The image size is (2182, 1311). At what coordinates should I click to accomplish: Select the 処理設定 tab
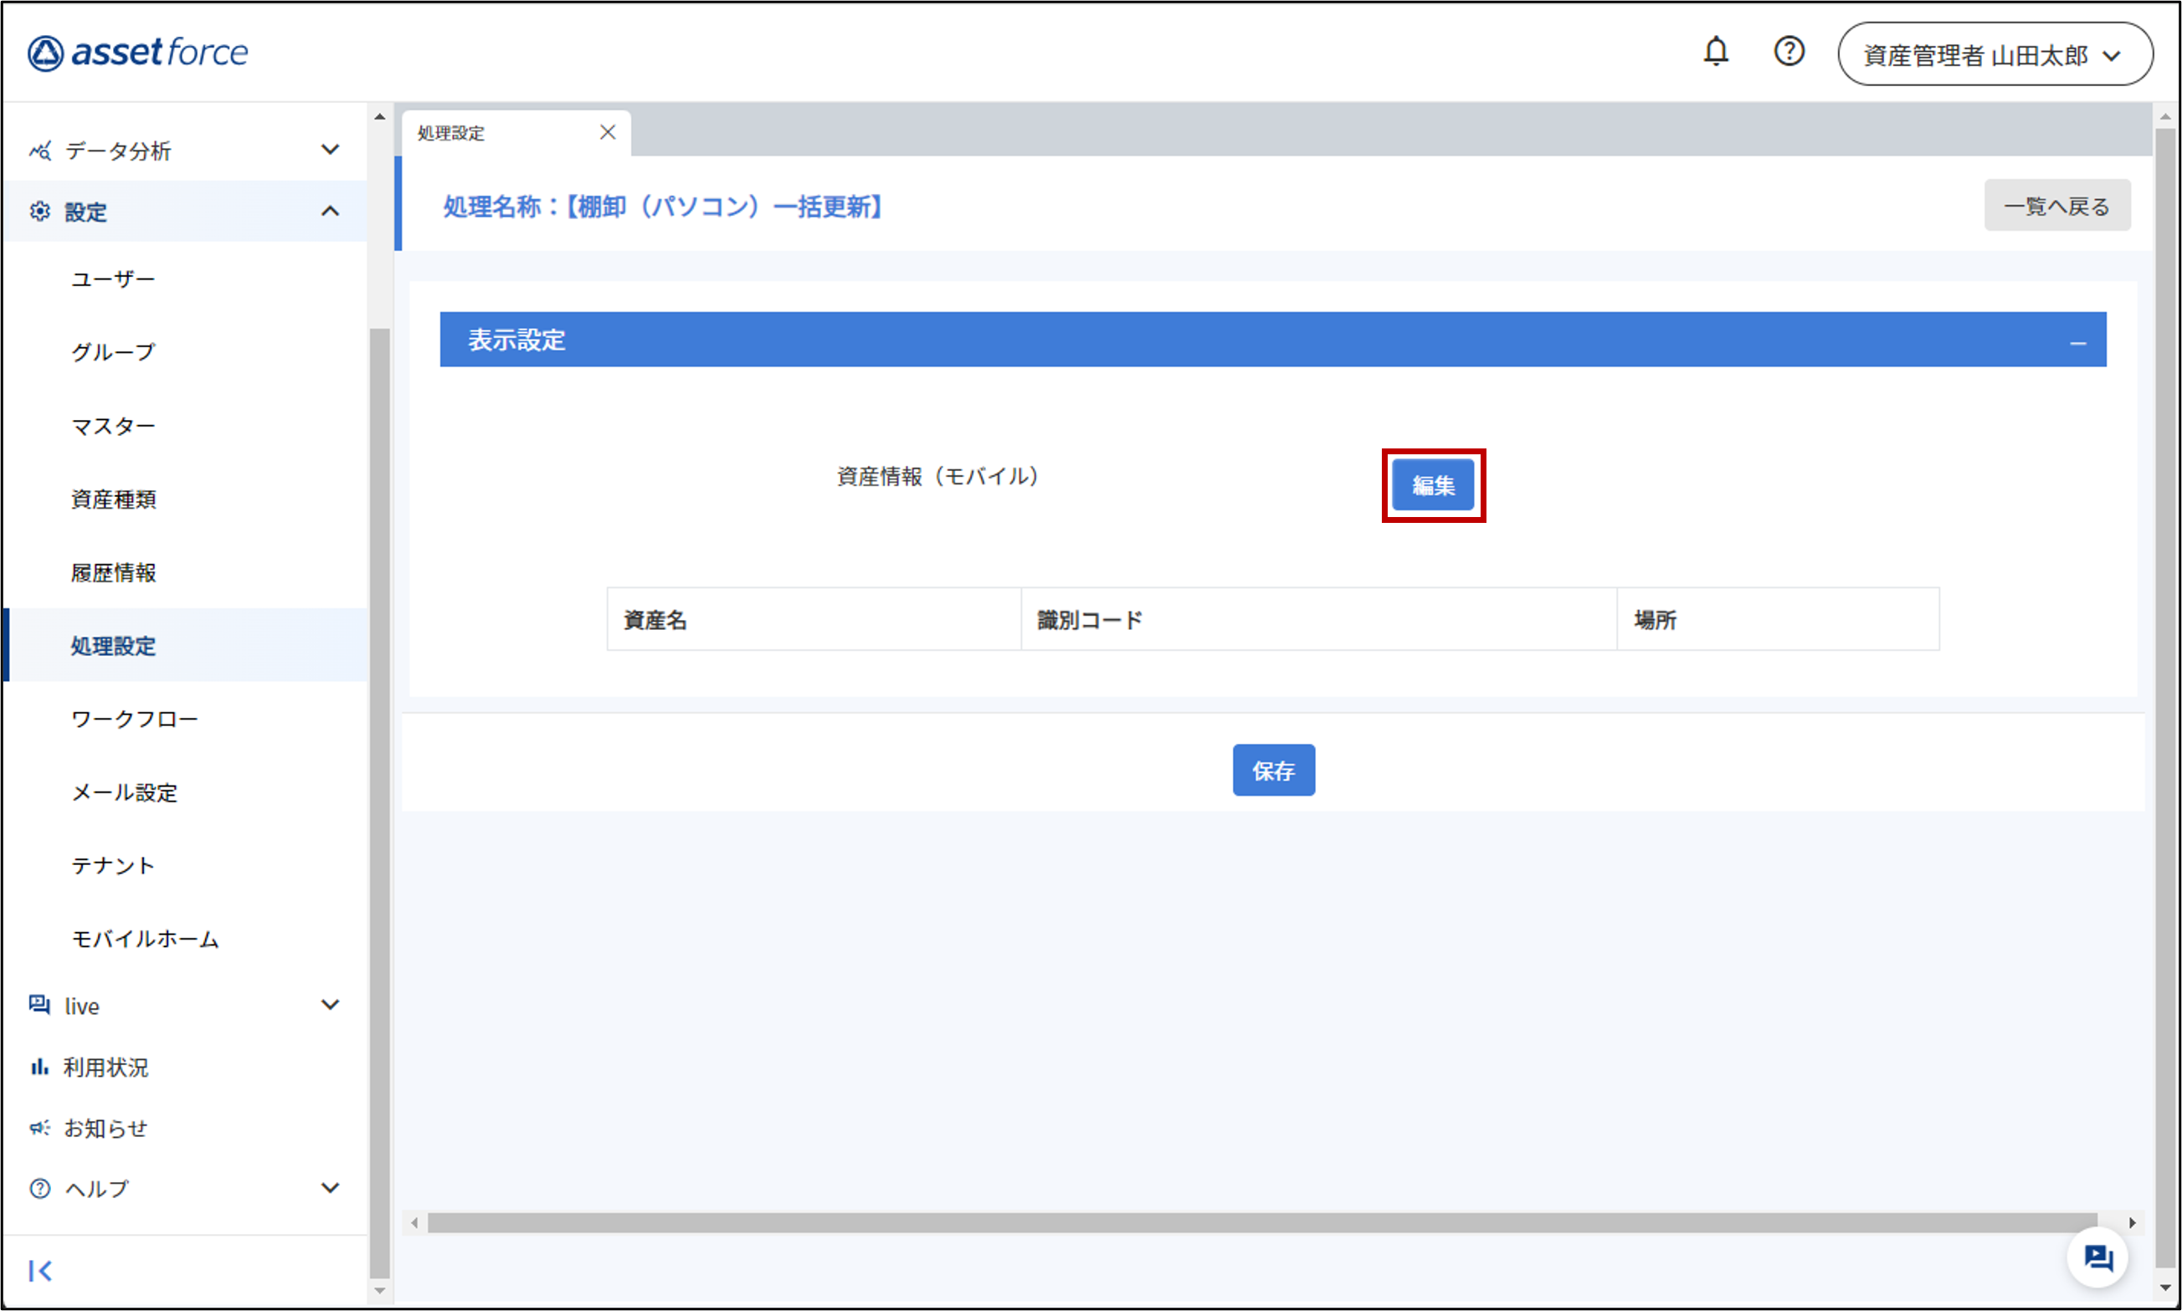[516, 132]
